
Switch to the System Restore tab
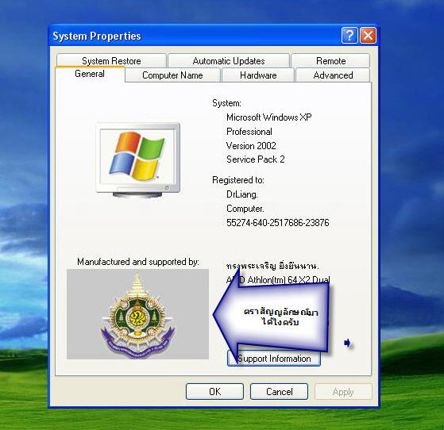point(111,61)
